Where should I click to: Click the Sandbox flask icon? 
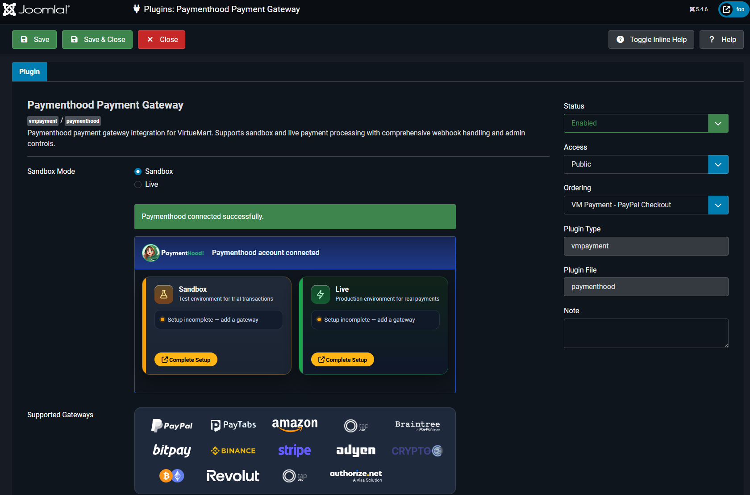coord(164,294)
